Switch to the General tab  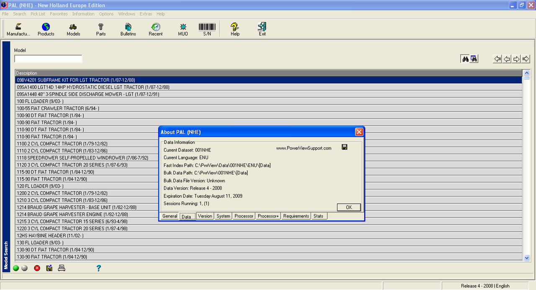click(170, 216)
